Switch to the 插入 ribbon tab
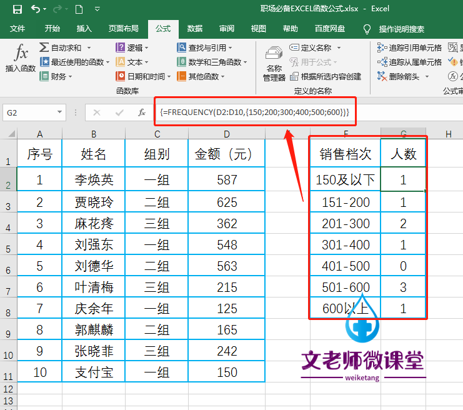The height and width of the screenshot is (410, 463). pos(84,29)
